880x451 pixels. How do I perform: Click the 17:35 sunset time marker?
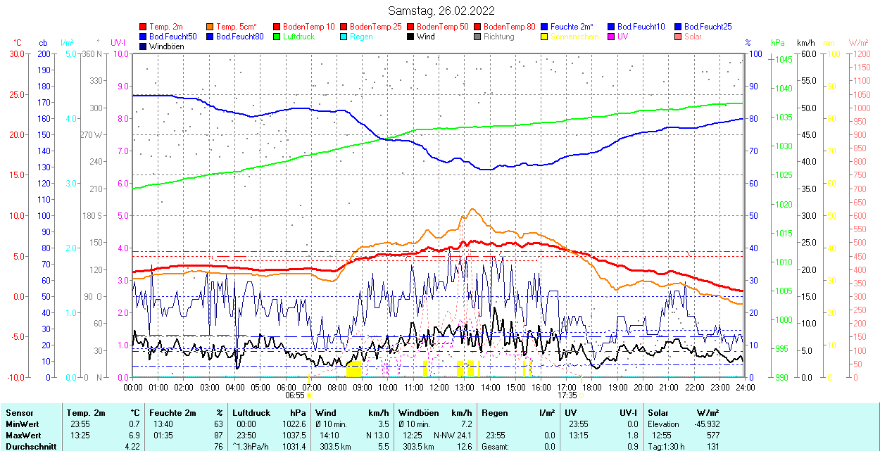tap(567, 395)
